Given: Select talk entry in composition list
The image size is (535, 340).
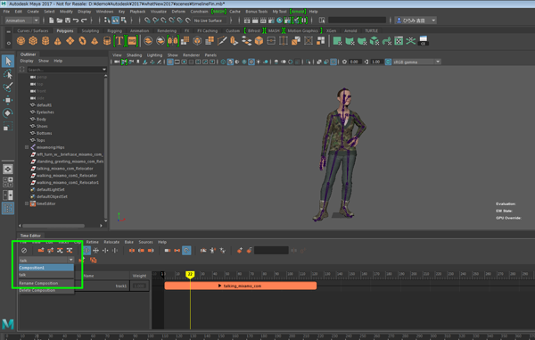Looking at the screenshot, I should coord(46,275).
